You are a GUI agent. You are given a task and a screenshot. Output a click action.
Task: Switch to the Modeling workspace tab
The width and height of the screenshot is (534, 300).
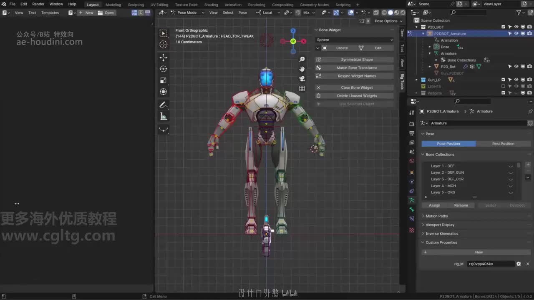click(x=113, y=5)
